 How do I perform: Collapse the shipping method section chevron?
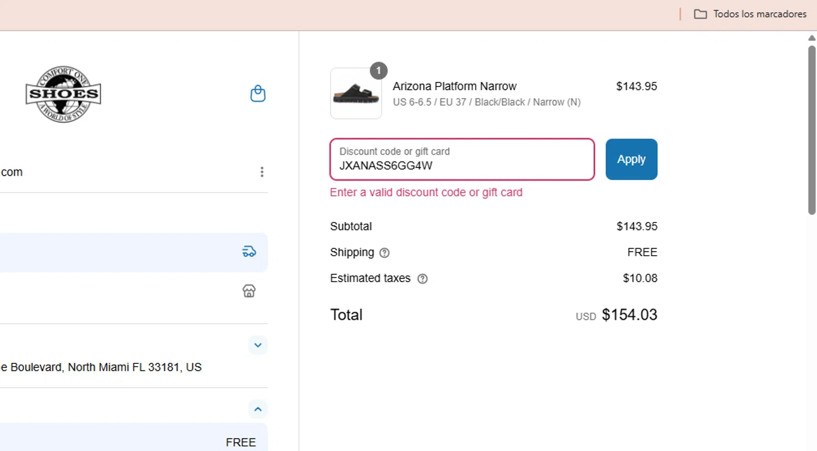pyautogui.click(x=258, y=409)
